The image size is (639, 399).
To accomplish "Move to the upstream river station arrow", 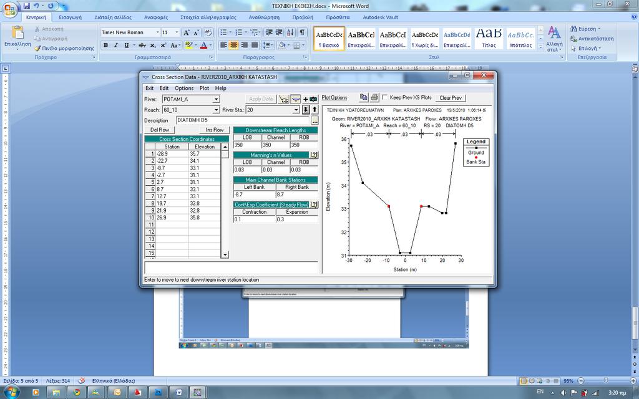I will 315,110.
